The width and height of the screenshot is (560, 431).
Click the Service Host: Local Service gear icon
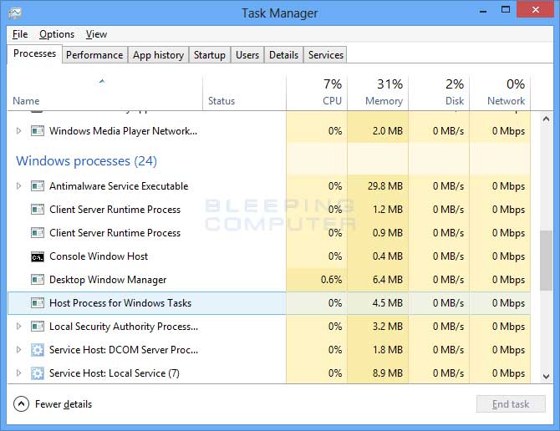pyautogui.click(x=38, y=373)
